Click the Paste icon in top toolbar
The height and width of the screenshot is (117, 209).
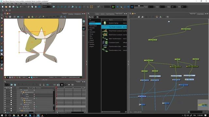(x=36, y=7)
